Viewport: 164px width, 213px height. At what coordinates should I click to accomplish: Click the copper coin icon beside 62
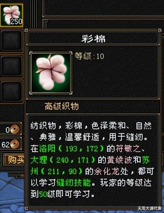(x=15, y=144)
